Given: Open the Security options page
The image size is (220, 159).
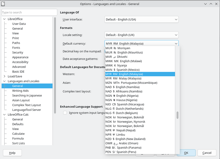Looking at the screenshot, I should point(18,52).
